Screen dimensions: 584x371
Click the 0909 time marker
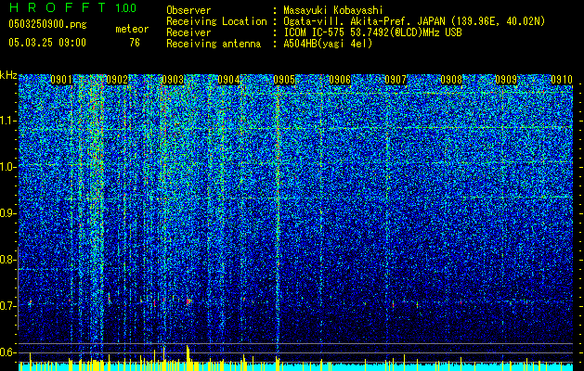506,80
